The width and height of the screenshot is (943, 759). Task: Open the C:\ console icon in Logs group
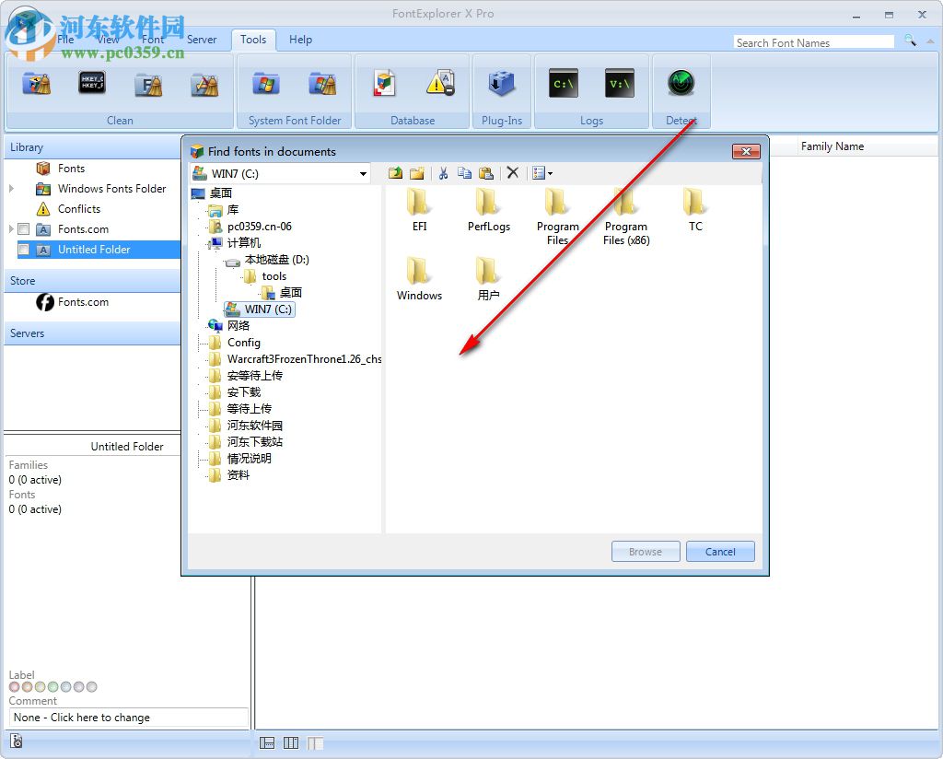[562, 83]
